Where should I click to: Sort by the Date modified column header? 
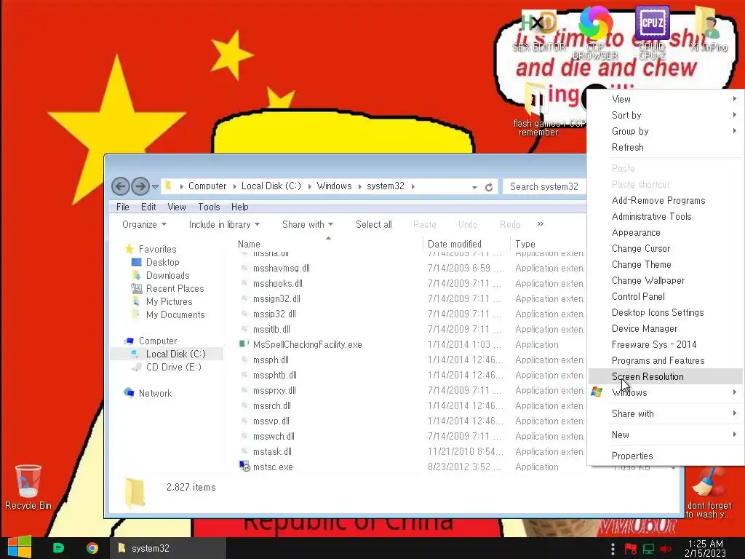click(466, 244)
